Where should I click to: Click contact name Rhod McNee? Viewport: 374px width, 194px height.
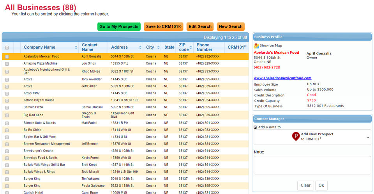click(x=91, y=71)
